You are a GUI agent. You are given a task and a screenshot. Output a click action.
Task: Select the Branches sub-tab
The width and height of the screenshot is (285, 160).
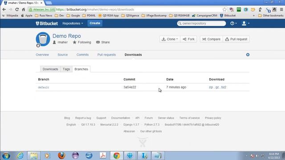(x=81, y=69)
